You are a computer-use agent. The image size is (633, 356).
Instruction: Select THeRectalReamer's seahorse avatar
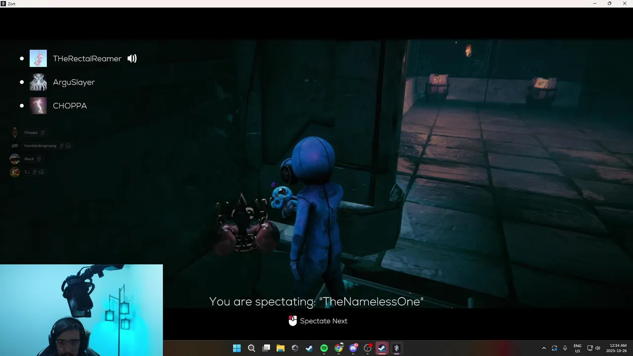coord(38,58)
